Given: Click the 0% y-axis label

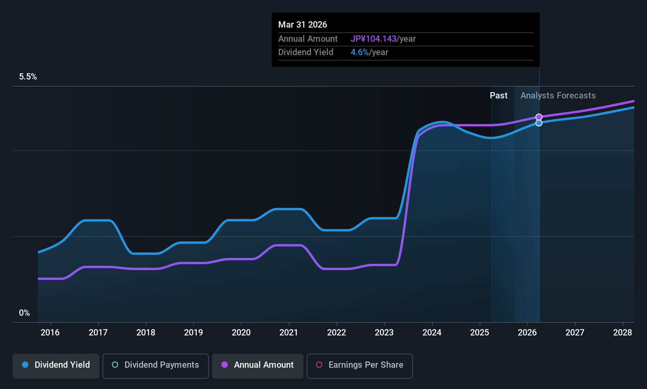Looking at the screenshot, I should (x=24, y=313).
